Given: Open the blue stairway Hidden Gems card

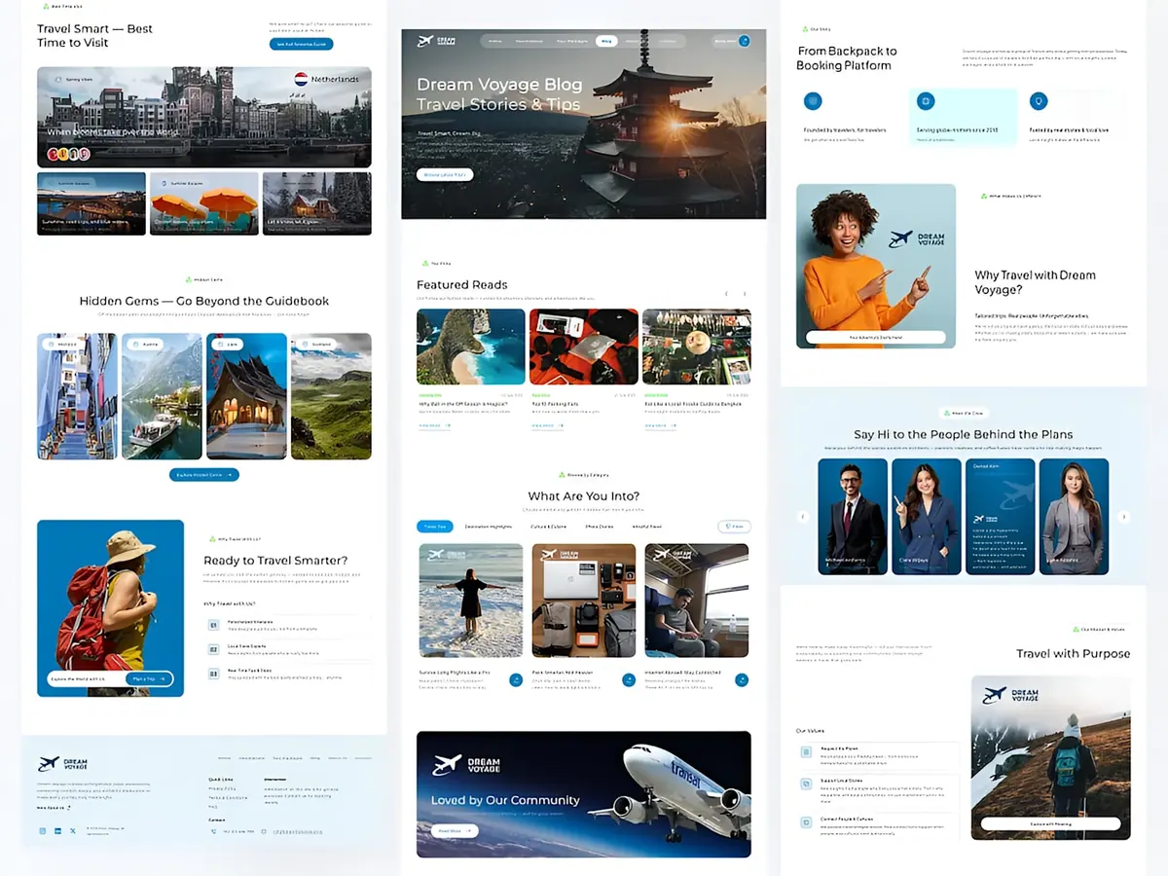Looking at the screenshot, I should [77, 396].
